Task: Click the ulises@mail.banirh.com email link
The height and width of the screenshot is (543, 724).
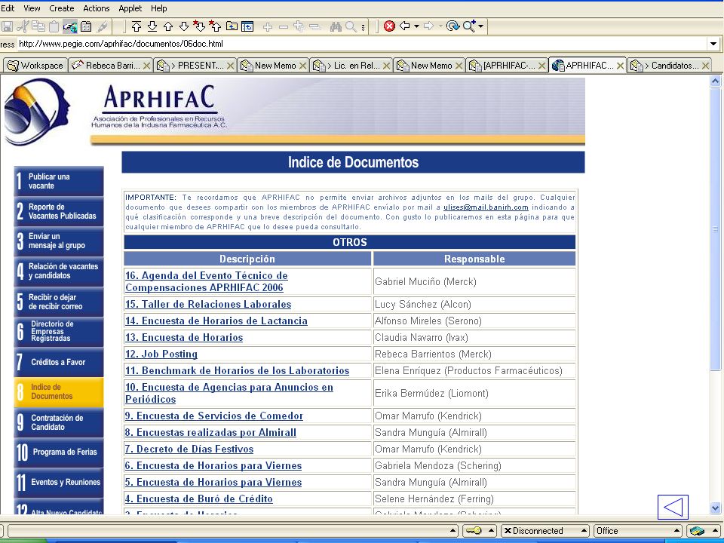Action: click(x=486, y=207)
